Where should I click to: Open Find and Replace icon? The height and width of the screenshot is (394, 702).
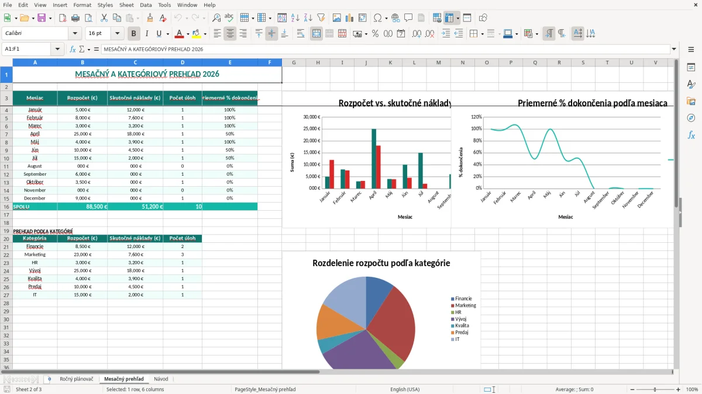pos(216,18)
